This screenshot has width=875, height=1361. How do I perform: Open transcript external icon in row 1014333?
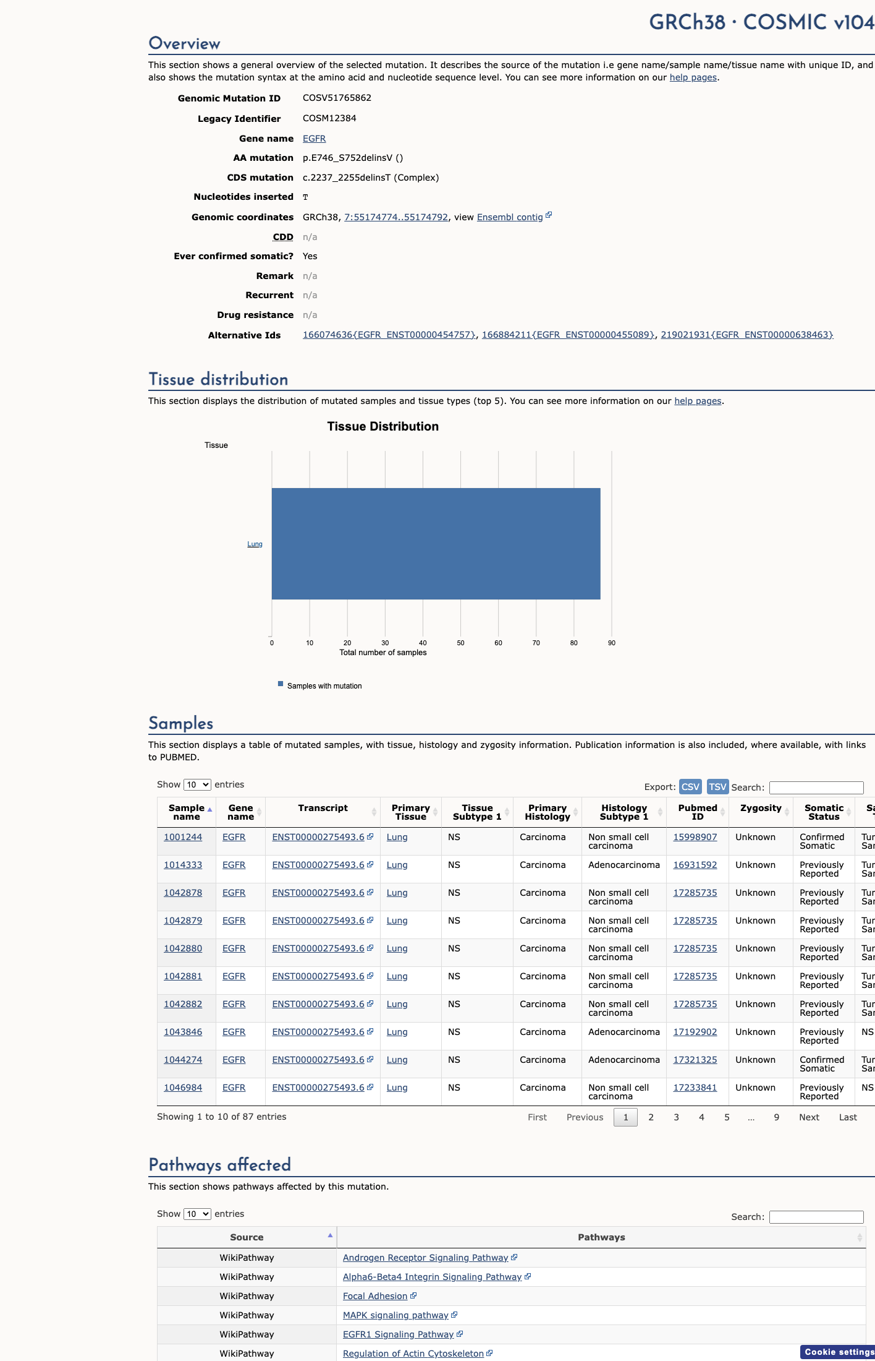[370, 864]
